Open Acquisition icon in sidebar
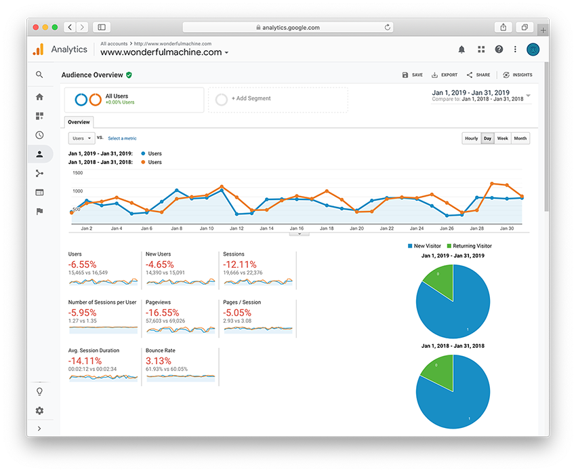 pos(39,173)
